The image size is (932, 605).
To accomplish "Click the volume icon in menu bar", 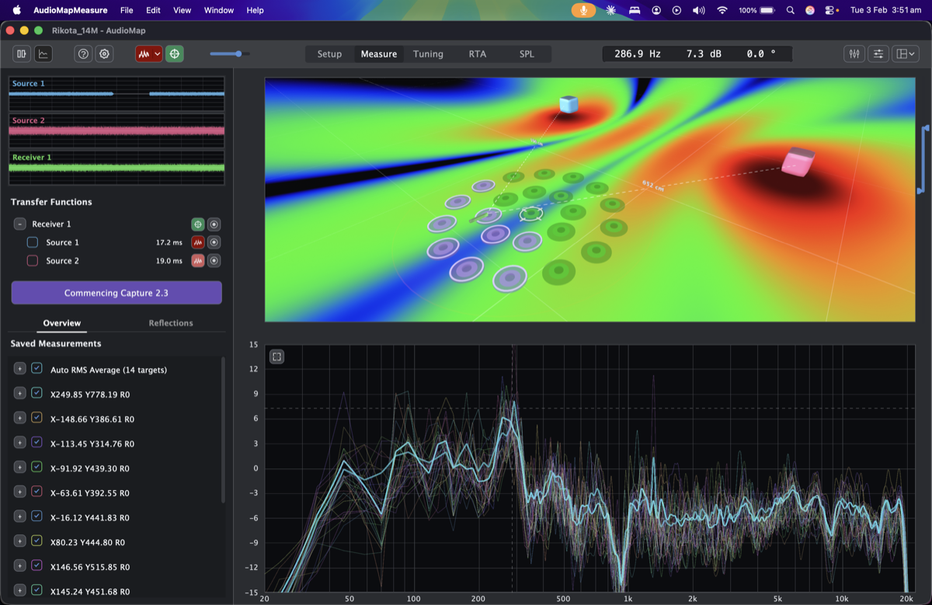I will 699,10.
